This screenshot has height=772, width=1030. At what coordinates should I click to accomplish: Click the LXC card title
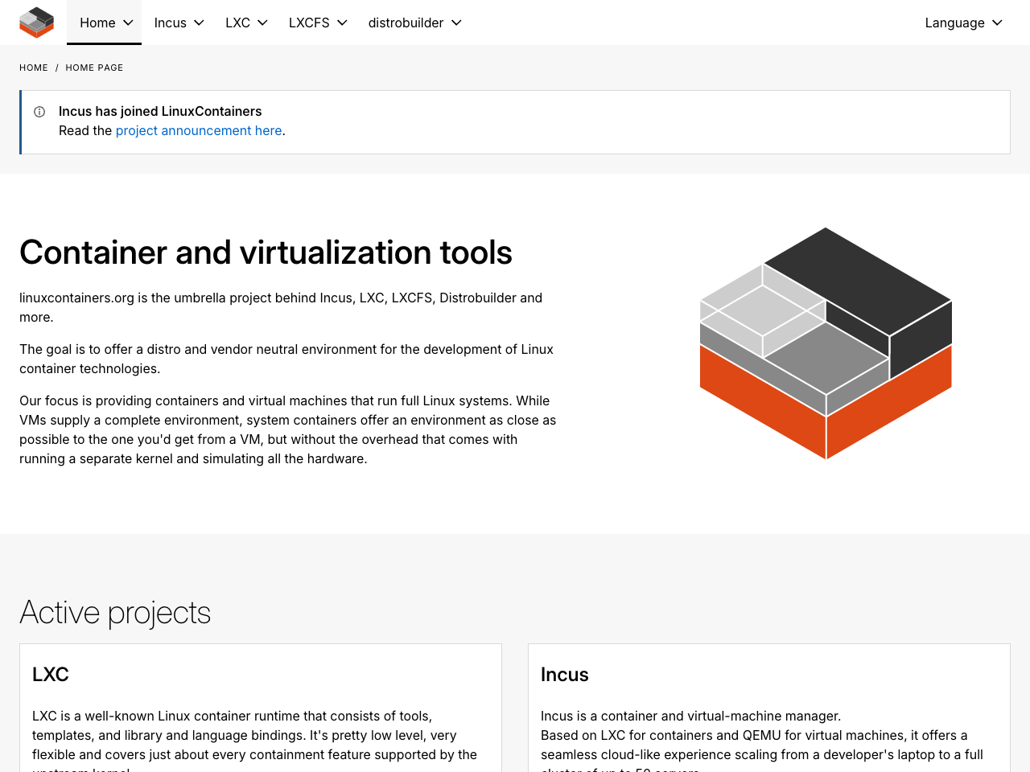tap(51, 675)
